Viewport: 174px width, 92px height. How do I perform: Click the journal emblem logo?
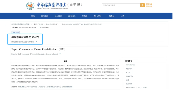[30, 6]
